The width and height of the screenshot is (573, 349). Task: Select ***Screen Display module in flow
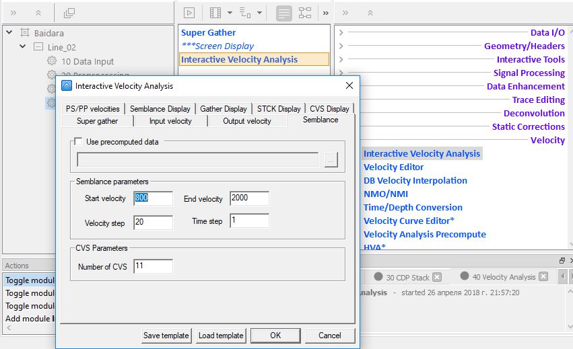tap(217, 46)
